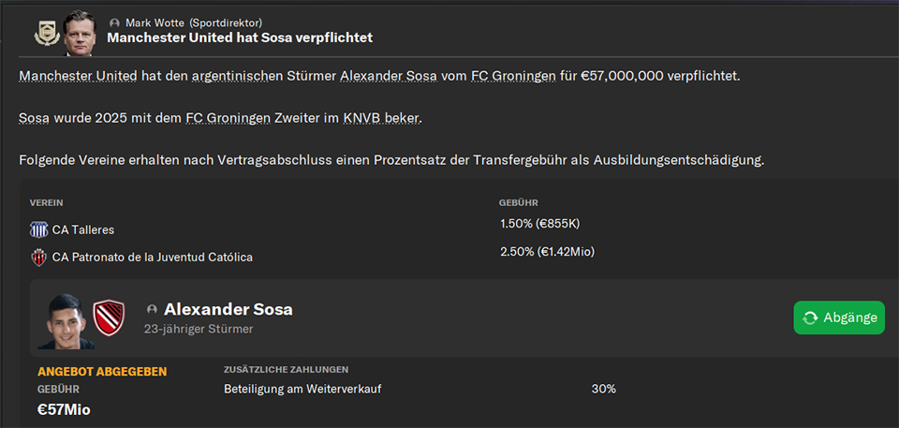899x428 pixels.
Task: Click the club crest beside Mark Wotte
Action: (47, 35)
